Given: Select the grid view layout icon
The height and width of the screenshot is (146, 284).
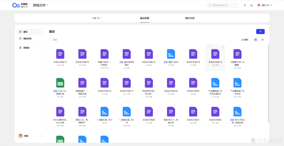Looking at the screenshot, I should pos(256,40).
